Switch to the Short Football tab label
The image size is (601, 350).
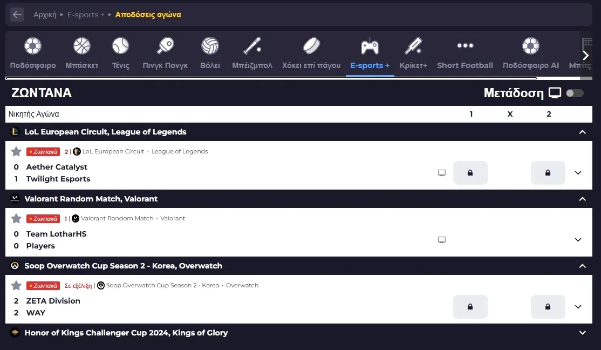[465, 65]
